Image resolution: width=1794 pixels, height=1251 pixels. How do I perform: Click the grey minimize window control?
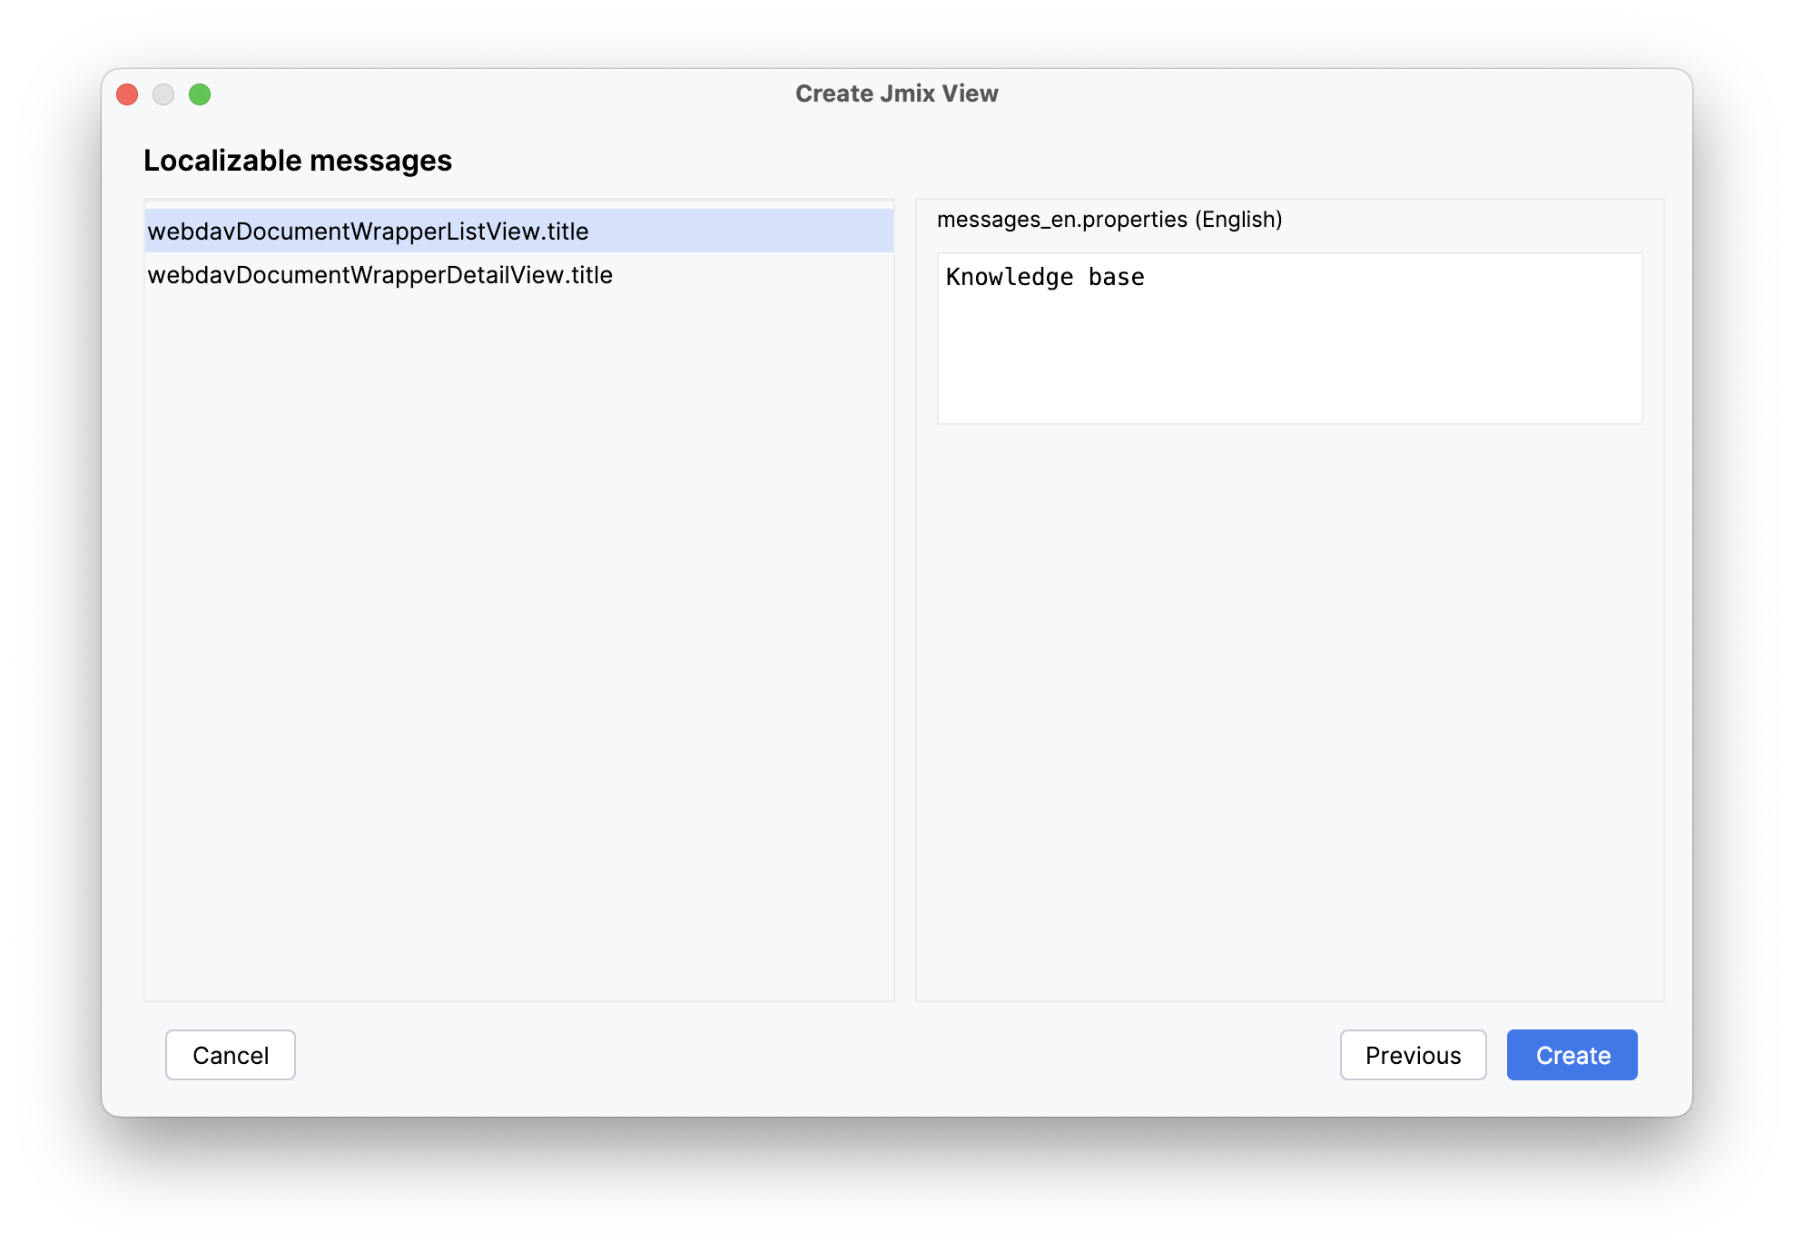(x=163, y=94)
